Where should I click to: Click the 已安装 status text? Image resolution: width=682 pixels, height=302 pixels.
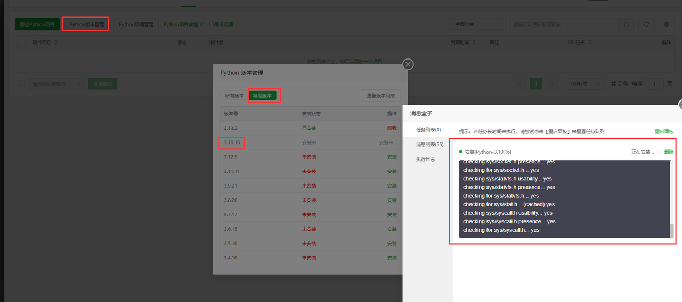tap(309, 128)
